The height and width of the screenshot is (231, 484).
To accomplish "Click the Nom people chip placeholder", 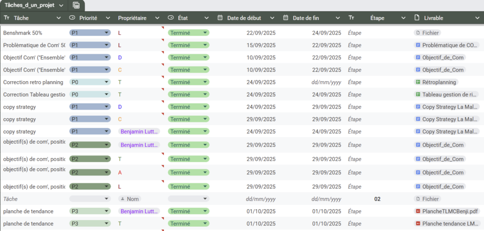I will [x=130, y=199].
